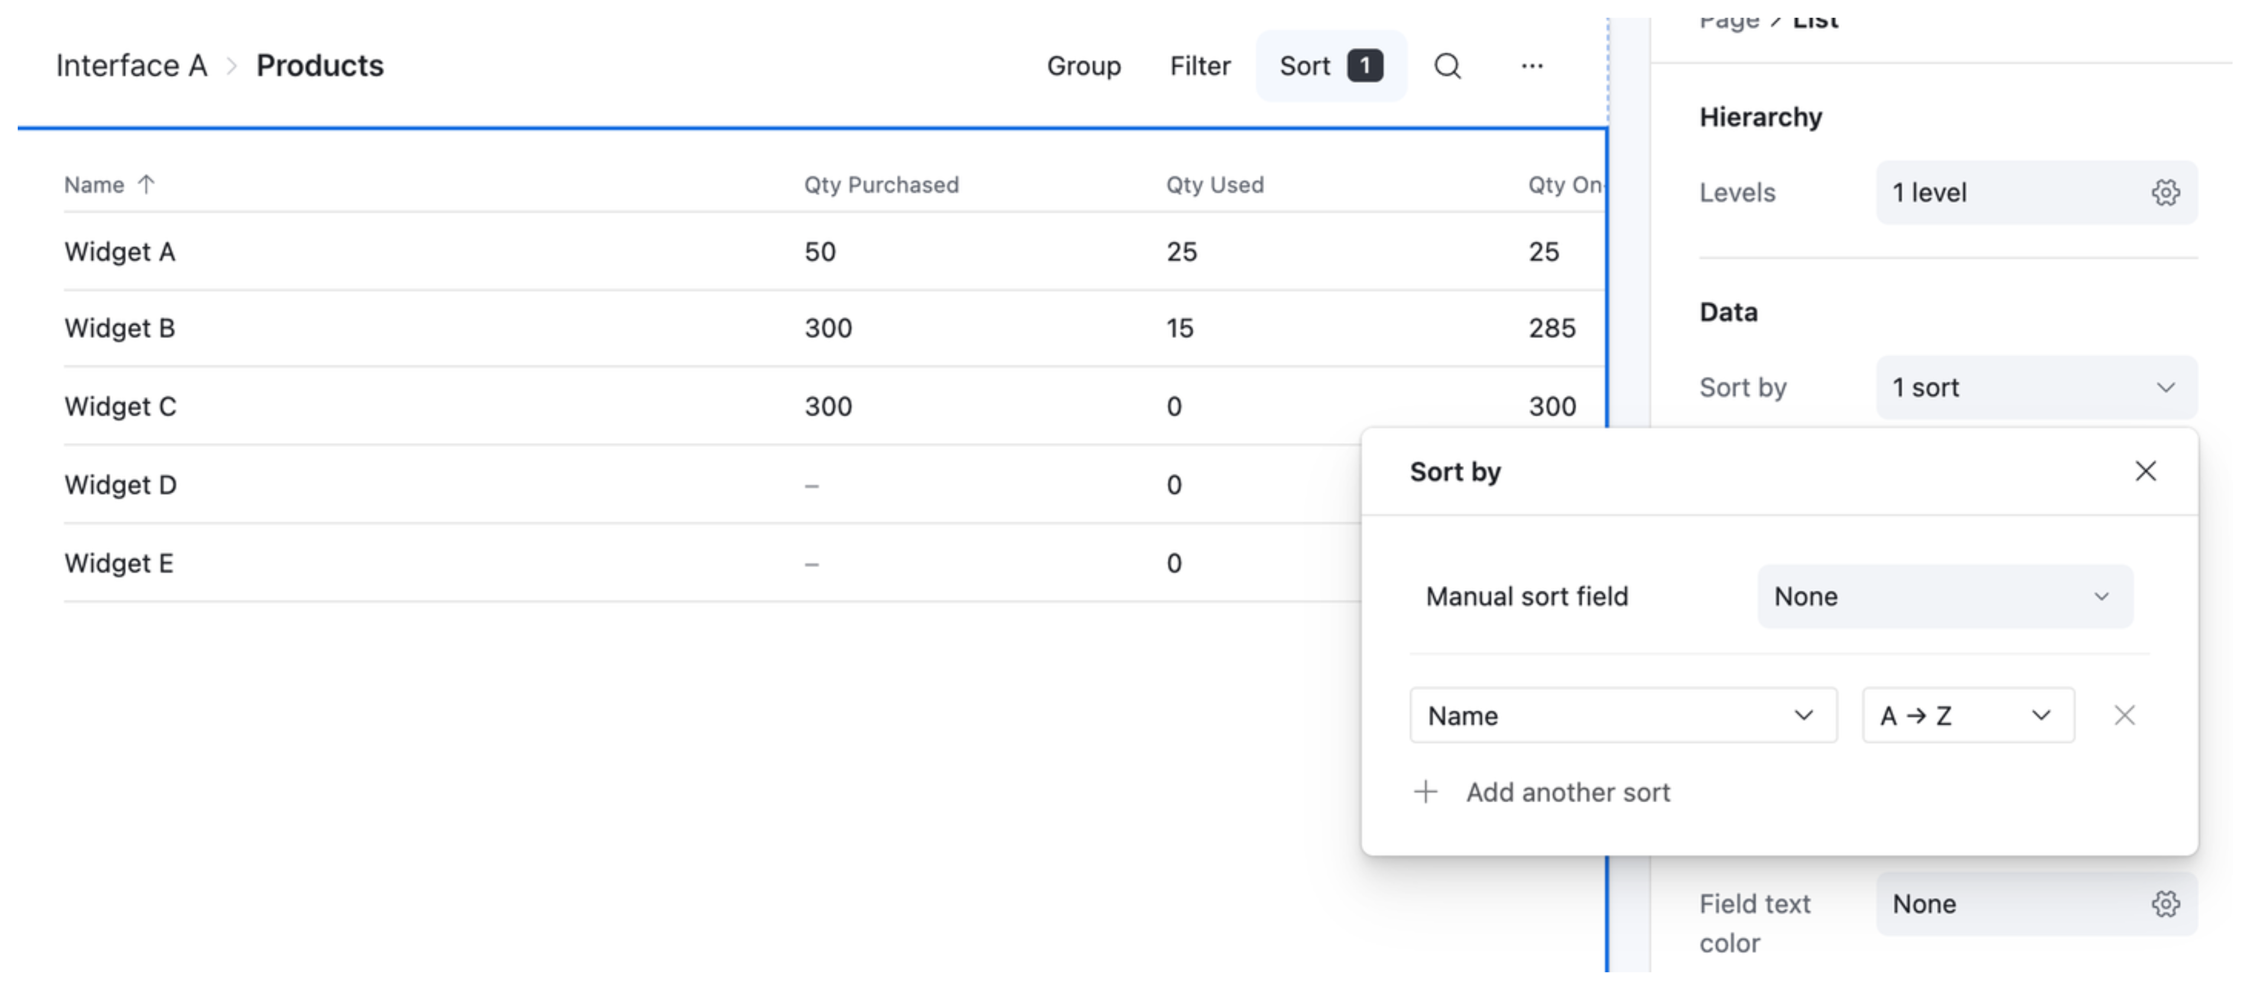This screenshot has height=990, width=2250.
Task: Click the Levels gear settings icon
Action: pos(2164,193)
